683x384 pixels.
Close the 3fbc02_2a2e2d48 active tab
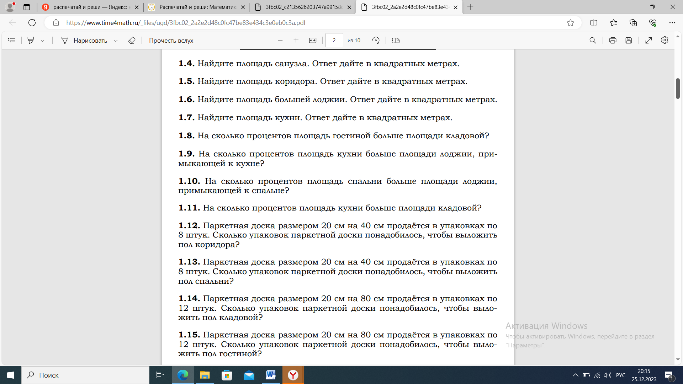456,7
